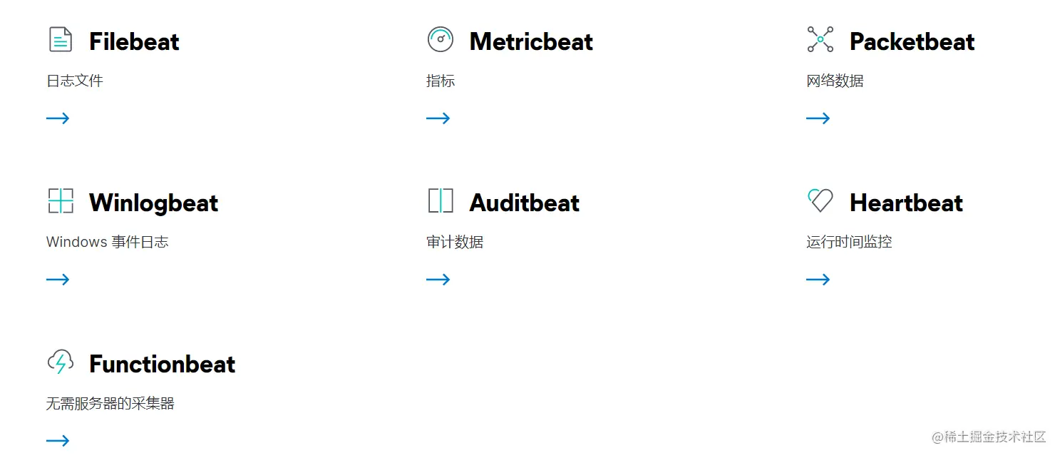
Task: Follow the arrow under Heartbeat 运行时间监控
Action: (818, 280)
